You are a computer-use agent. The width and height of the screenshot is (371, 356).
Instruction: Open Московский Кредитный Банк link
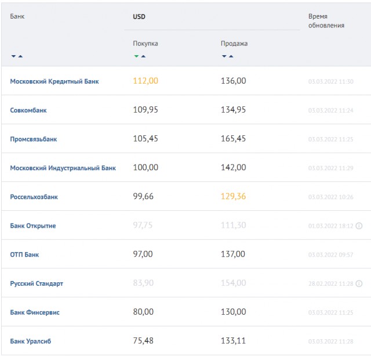54,81
